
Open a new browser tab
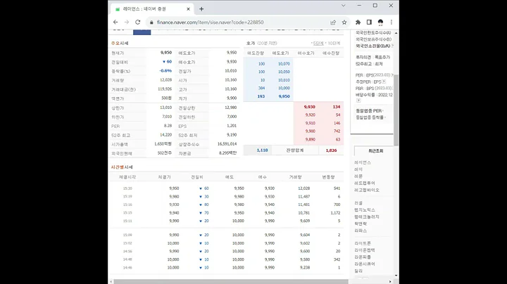[201, 9]
